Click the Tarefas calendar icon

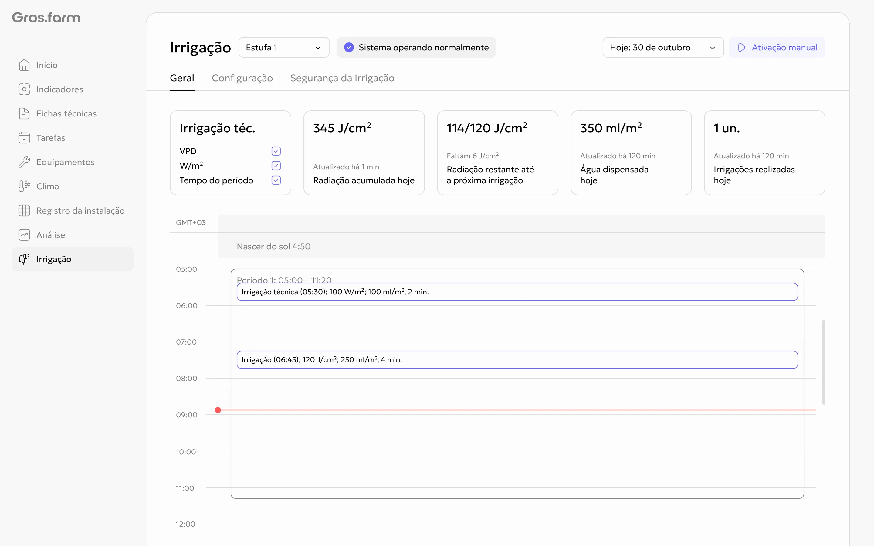pos(24,138)
